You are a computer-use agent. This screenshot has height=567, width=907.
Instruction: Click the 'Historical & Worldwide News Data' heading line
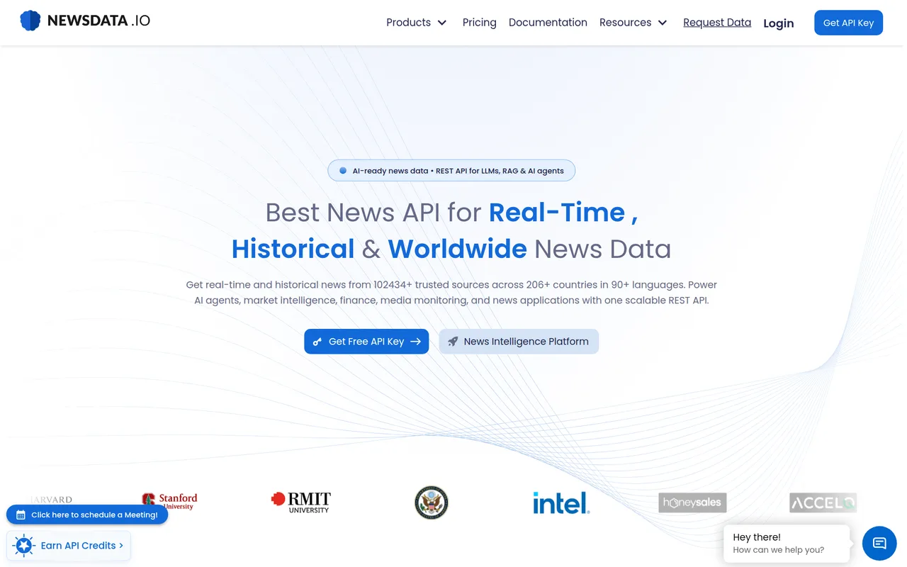[451, 249]
